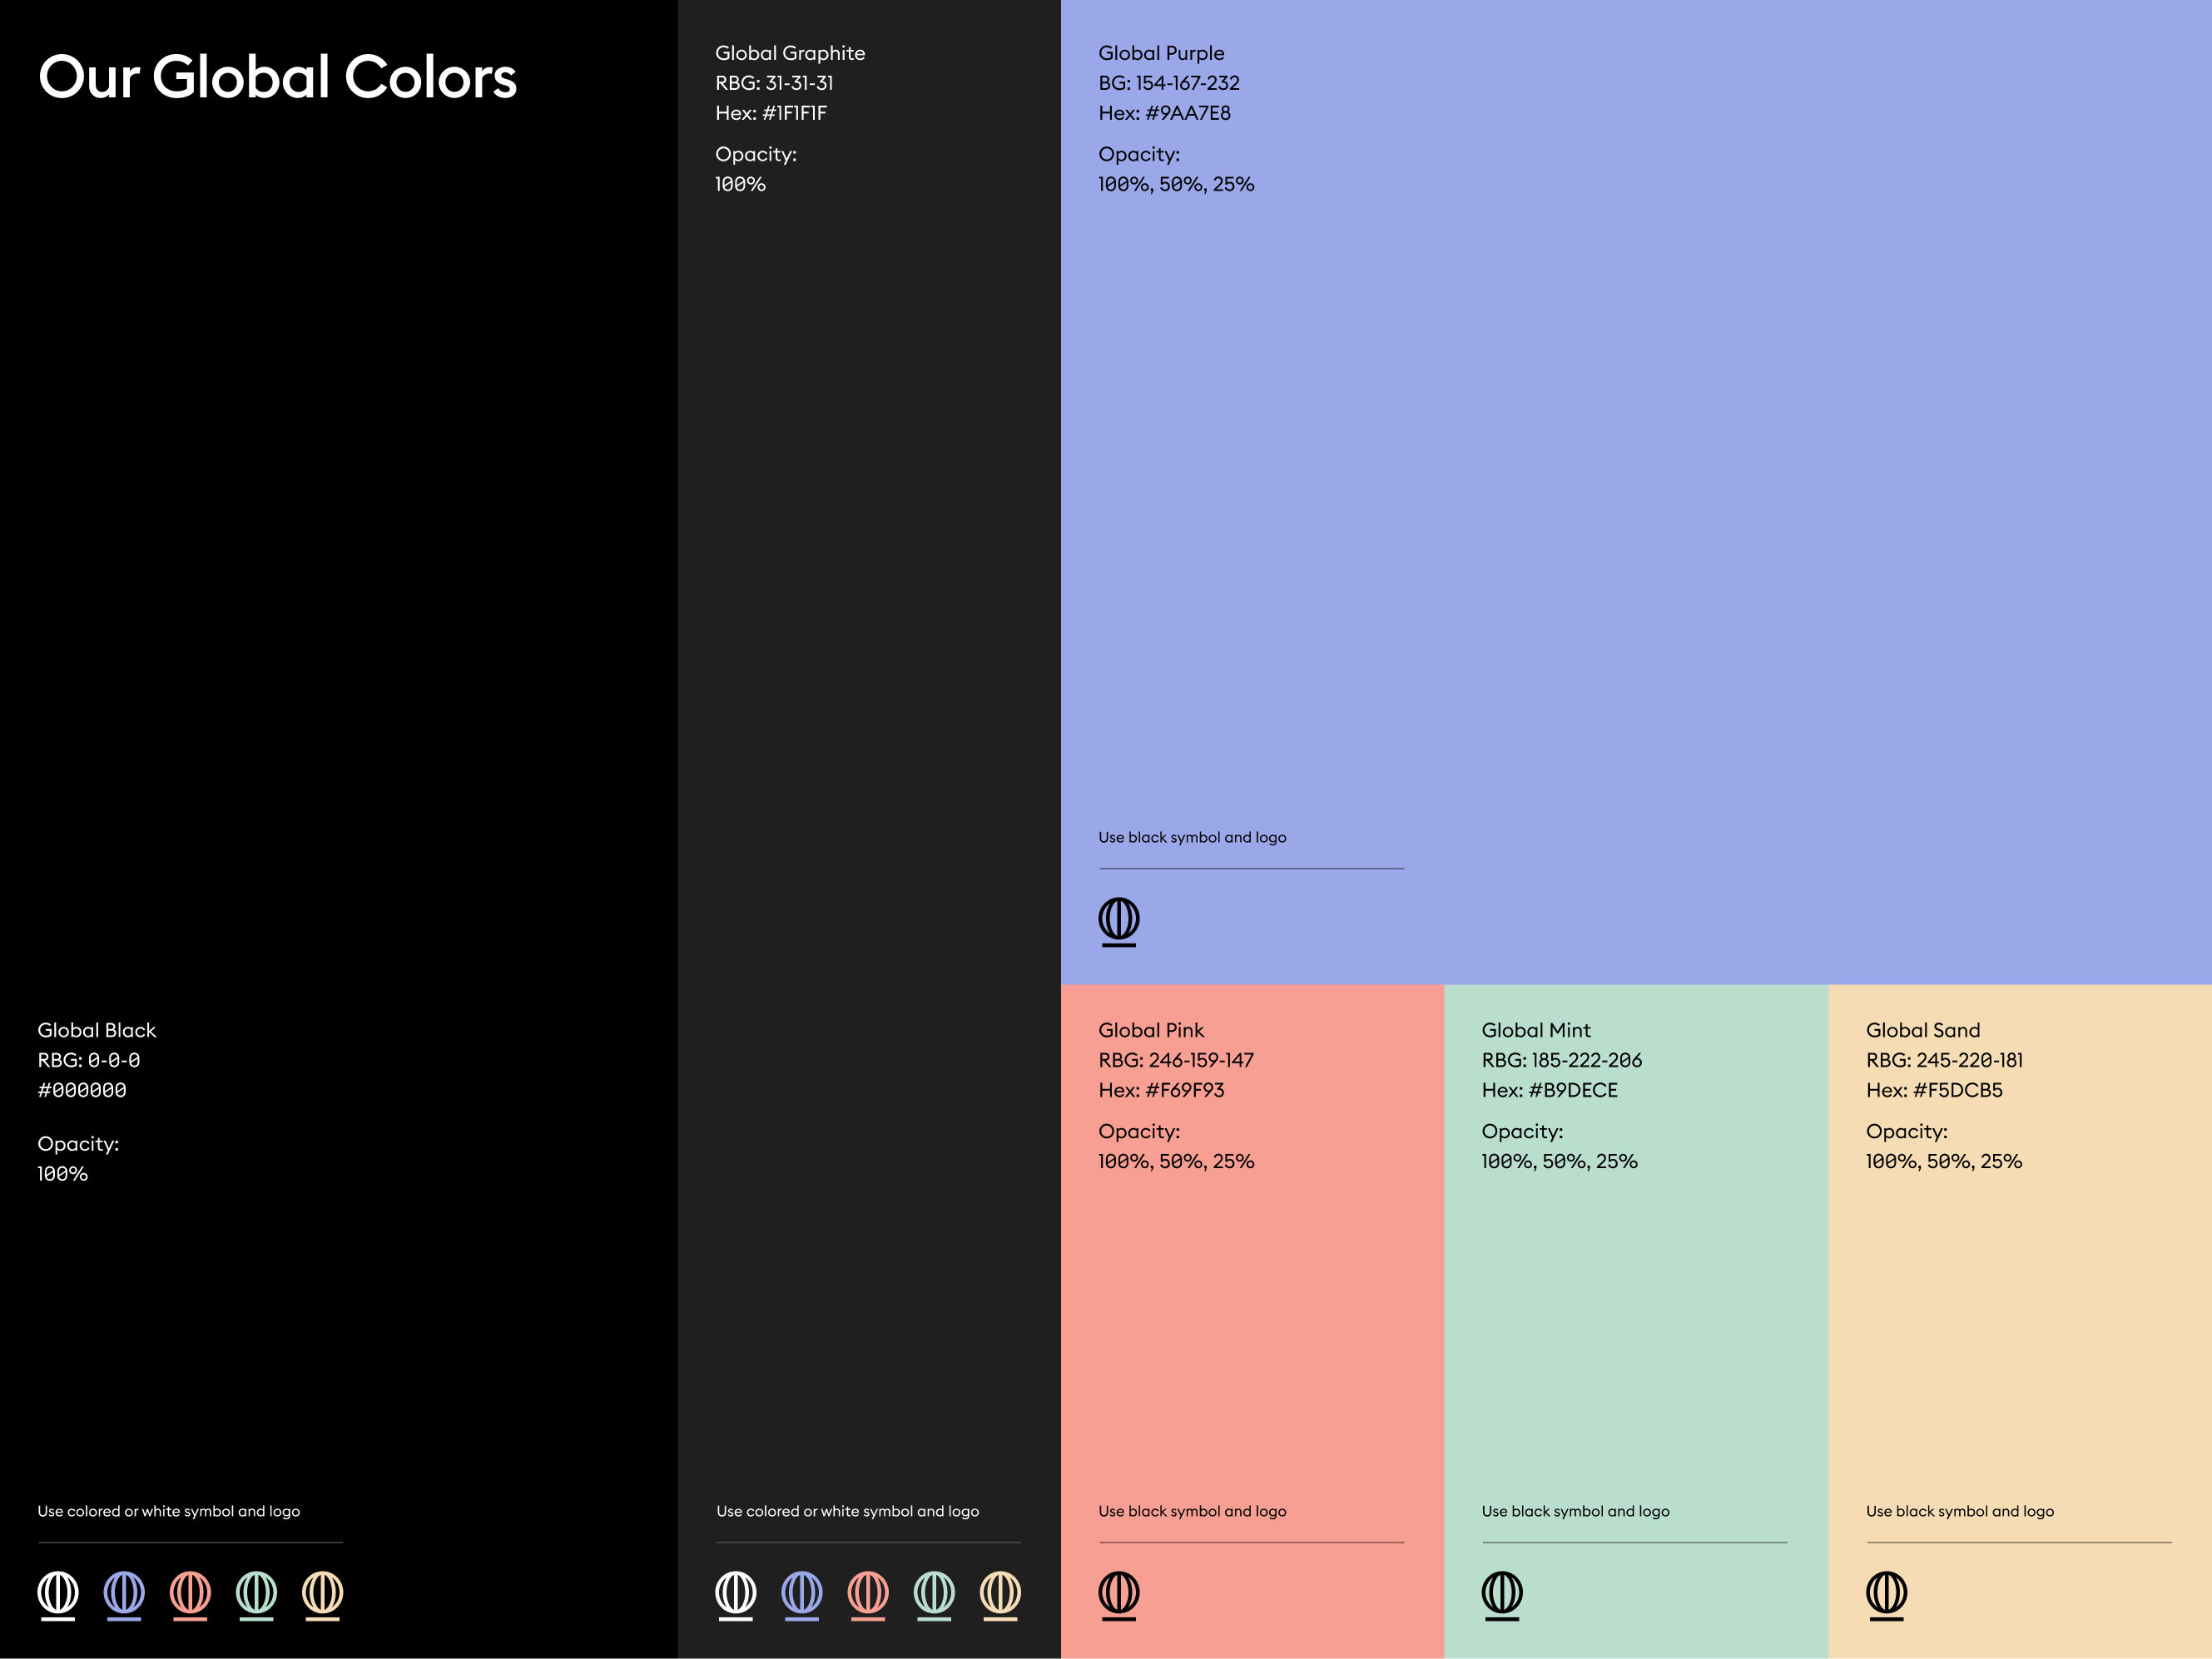Click Global Mint opacity '100%, 50%, 25%'
Screen dimensions: 2212x1659
pyautogui.click(x=1559, y=1161)
